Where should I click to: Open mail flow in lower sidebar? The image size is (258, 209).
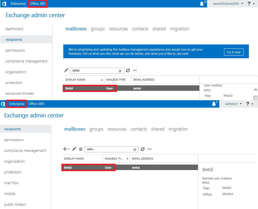click(x=12, y=183)
